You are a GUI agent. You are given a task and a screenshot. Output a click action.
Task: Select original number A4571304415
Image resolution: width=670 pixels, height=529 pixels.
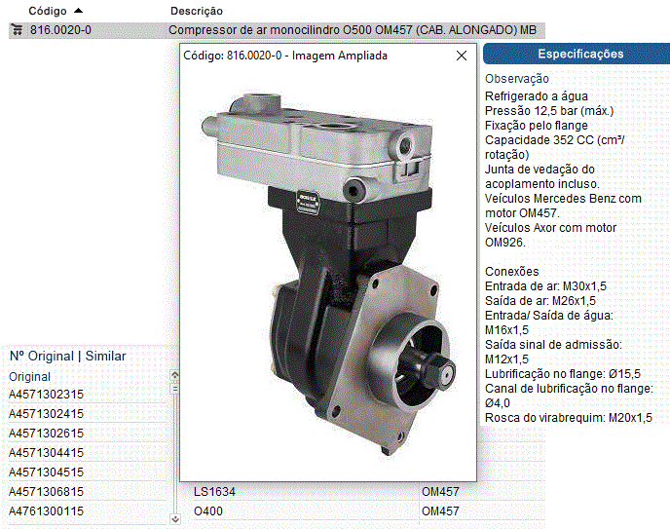coord(47,453)
